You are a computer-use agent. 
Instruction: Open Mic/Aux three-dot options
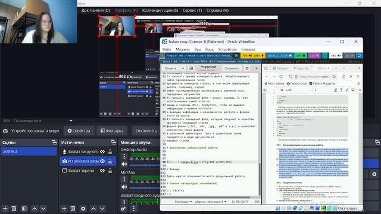click(124, 179)
